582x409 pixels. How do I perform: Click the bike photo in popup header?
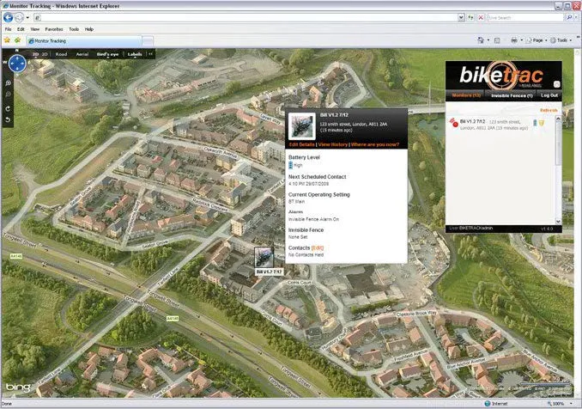(x=302, y=126)
